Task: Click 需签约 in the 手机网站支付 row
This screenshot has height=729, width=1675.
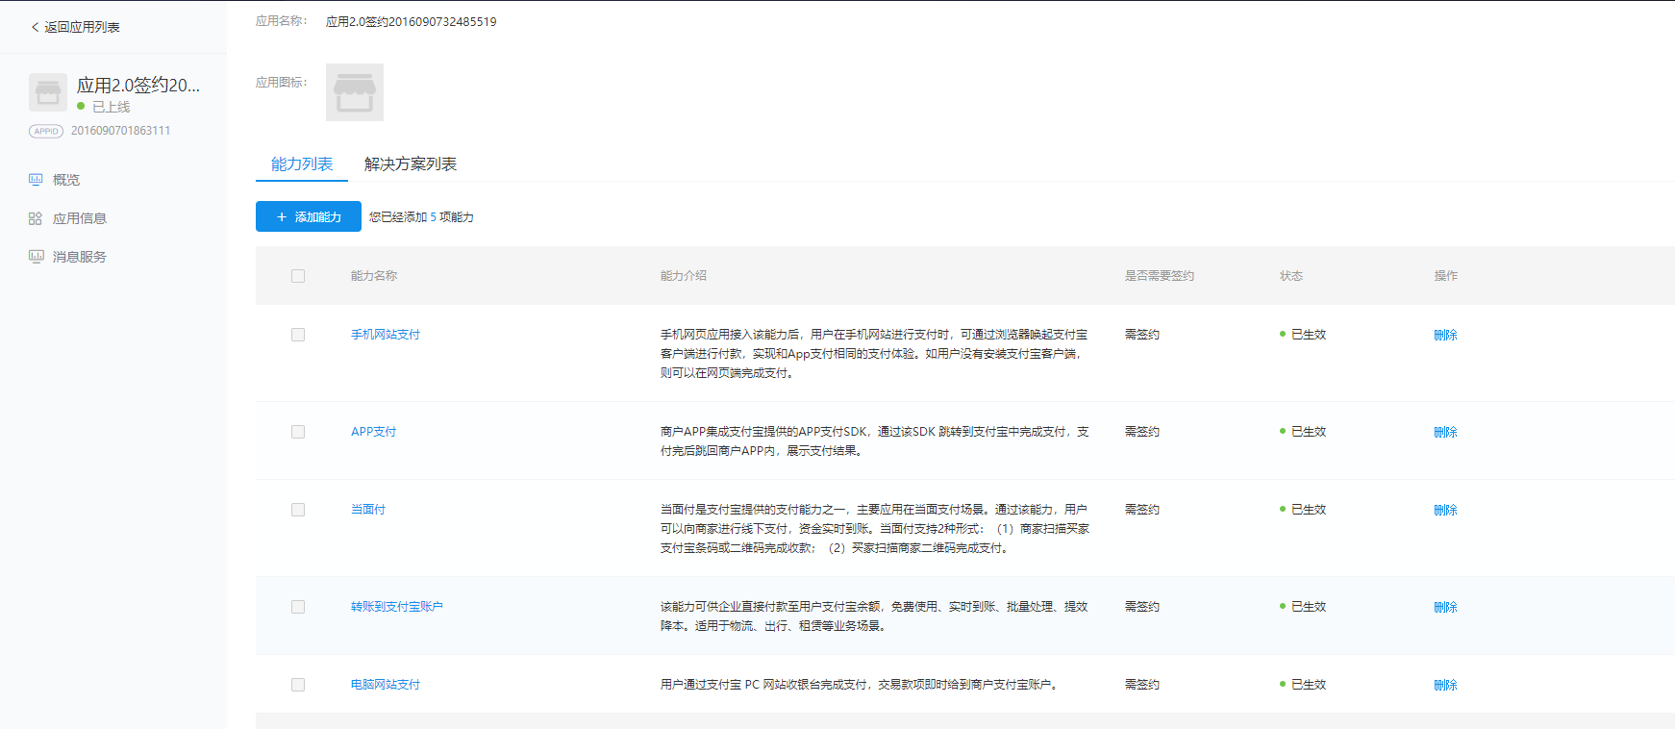Action: [1142, 335]
